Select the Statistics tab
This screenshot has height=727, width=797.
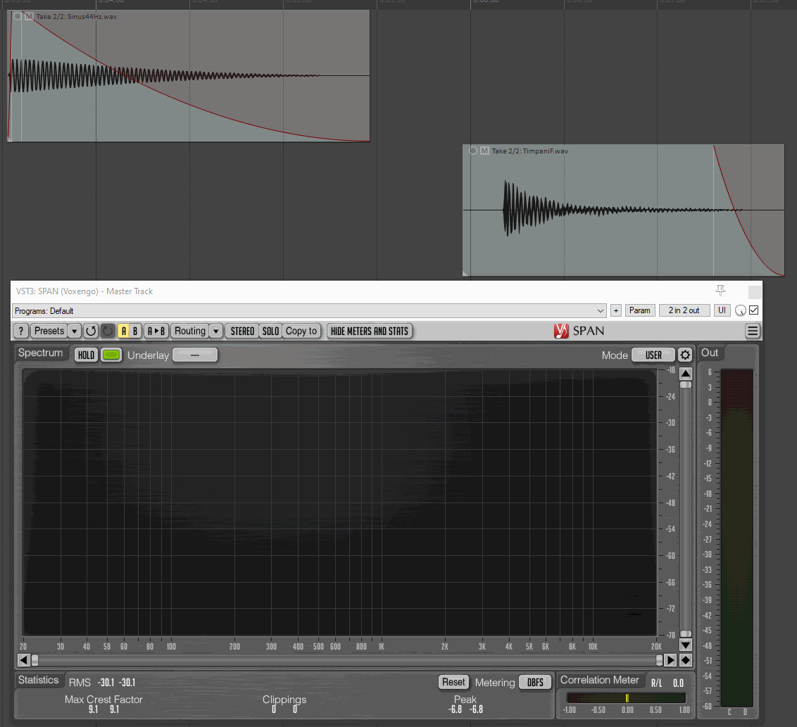tap(39, 680)
